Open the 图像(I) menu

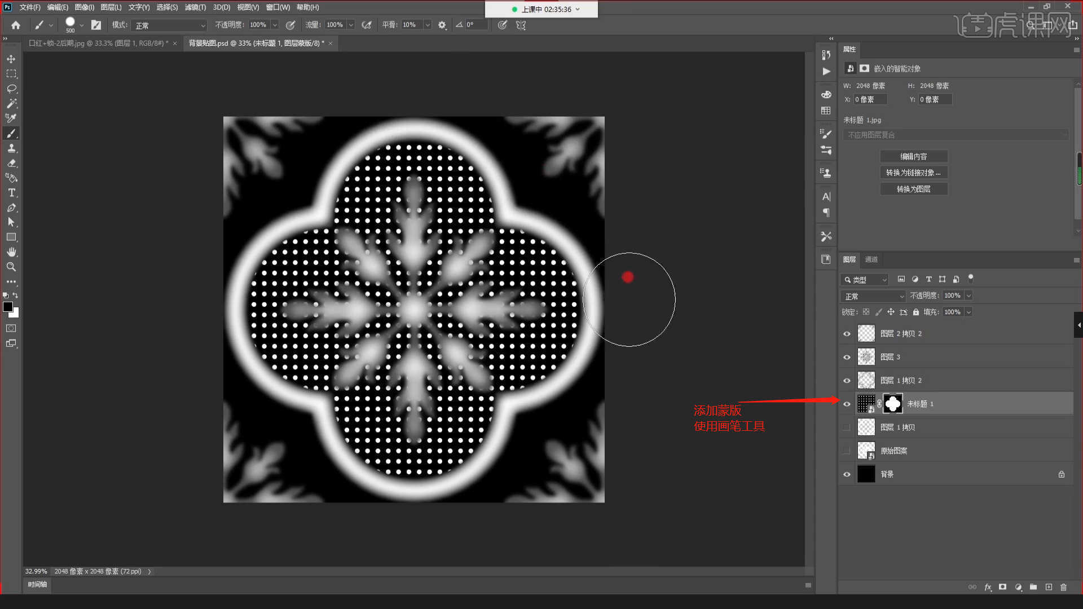point(85,7)
